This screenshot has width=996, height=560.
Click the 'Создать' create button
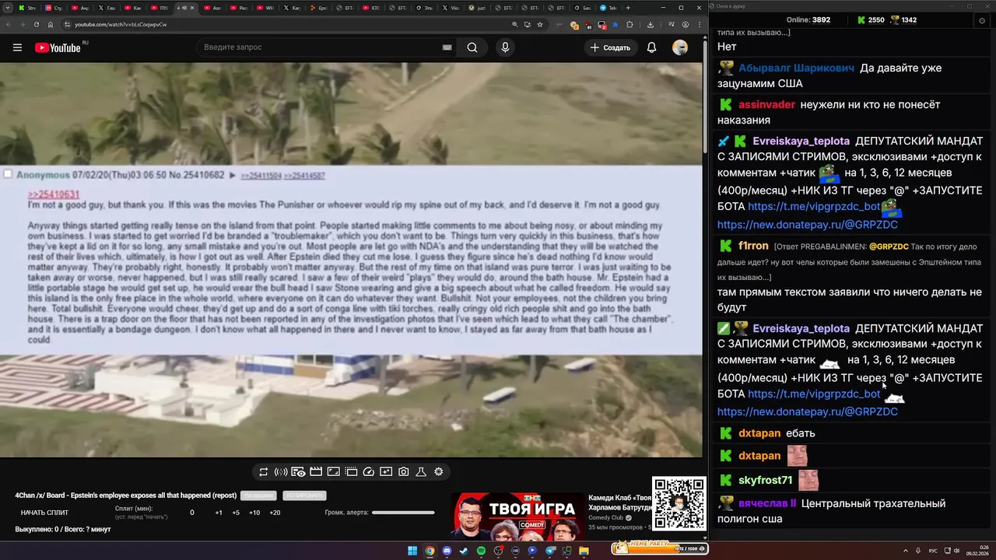tap(610, 47)
